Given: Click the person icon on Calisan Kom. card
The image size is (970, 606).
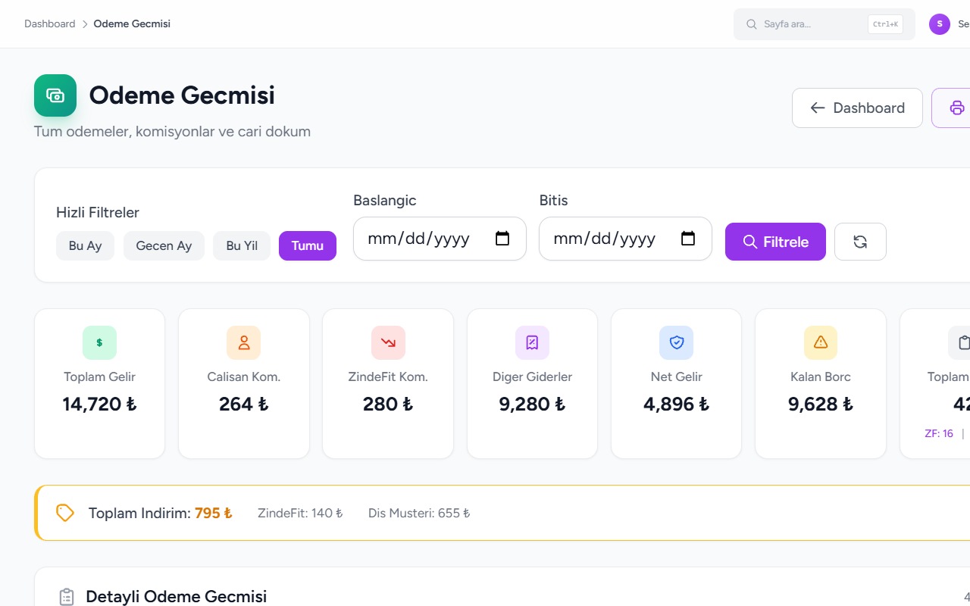Looking at the screenshot, I should pyautogui.click(x=244, y=342).
